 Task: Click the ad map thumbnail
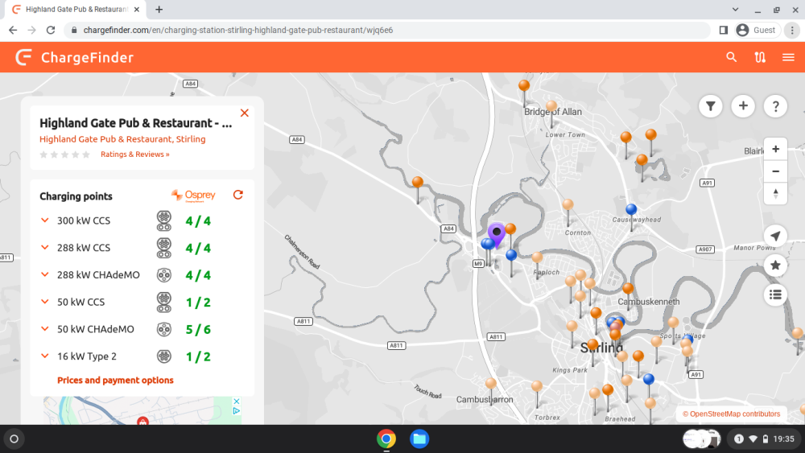click(x=142, y=410)
